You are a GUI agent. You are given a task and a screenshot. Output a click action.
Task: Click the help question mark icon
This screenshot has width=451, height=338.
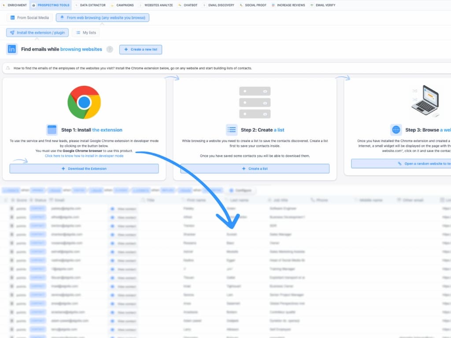pyautogui.click(x=110, y=49)
